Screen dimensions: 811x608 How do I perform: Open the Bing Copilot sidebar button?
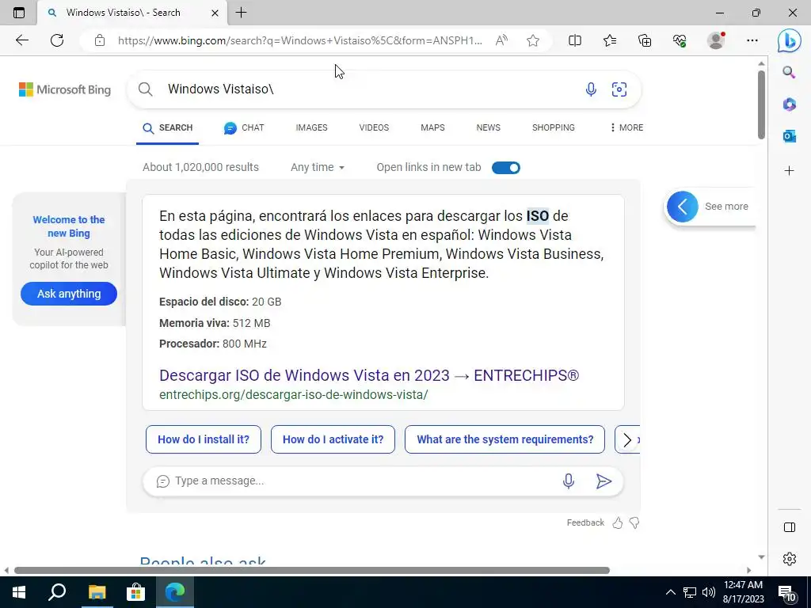pyautogui.click(x=790, y=40)
